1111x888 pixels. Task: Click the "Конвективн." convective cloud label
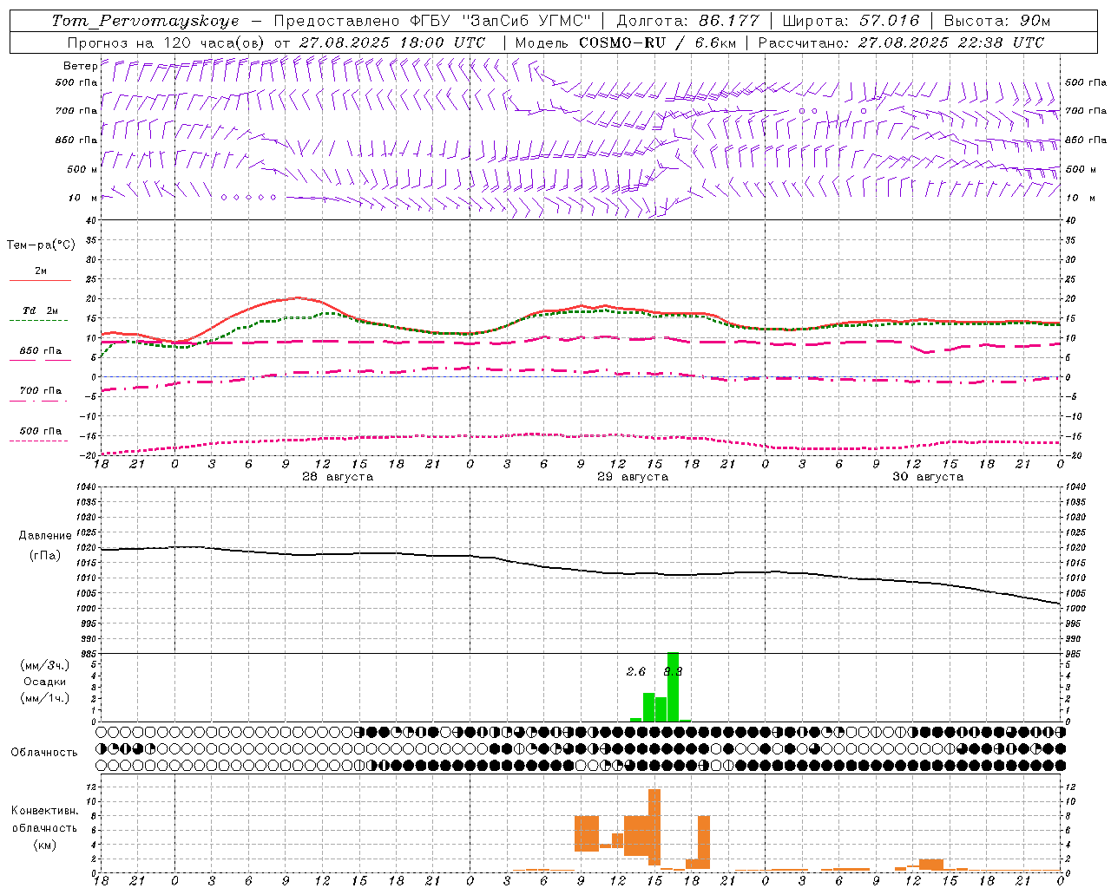(44, 811)
